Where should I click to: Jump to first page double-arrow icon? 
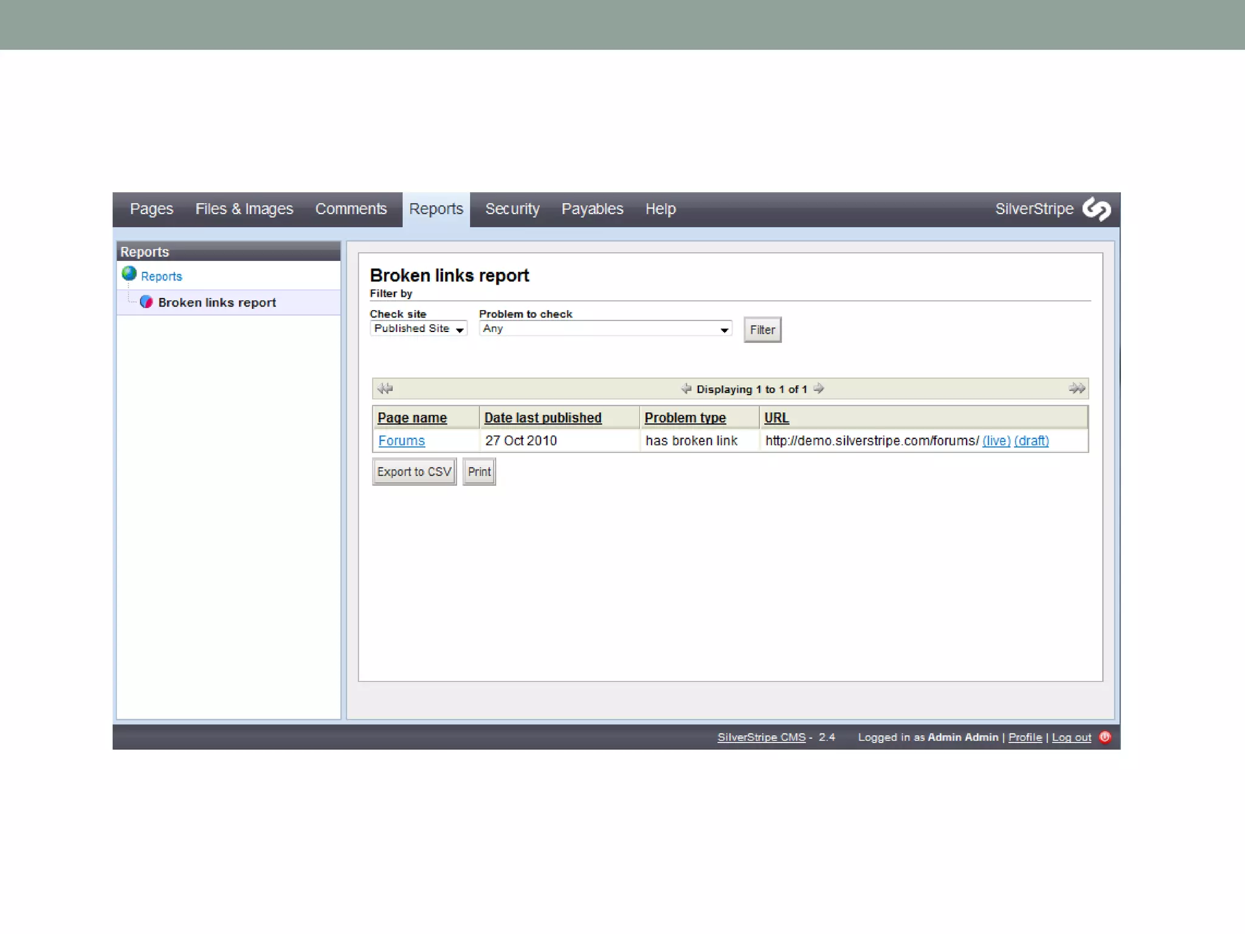(x=385, y=389)
